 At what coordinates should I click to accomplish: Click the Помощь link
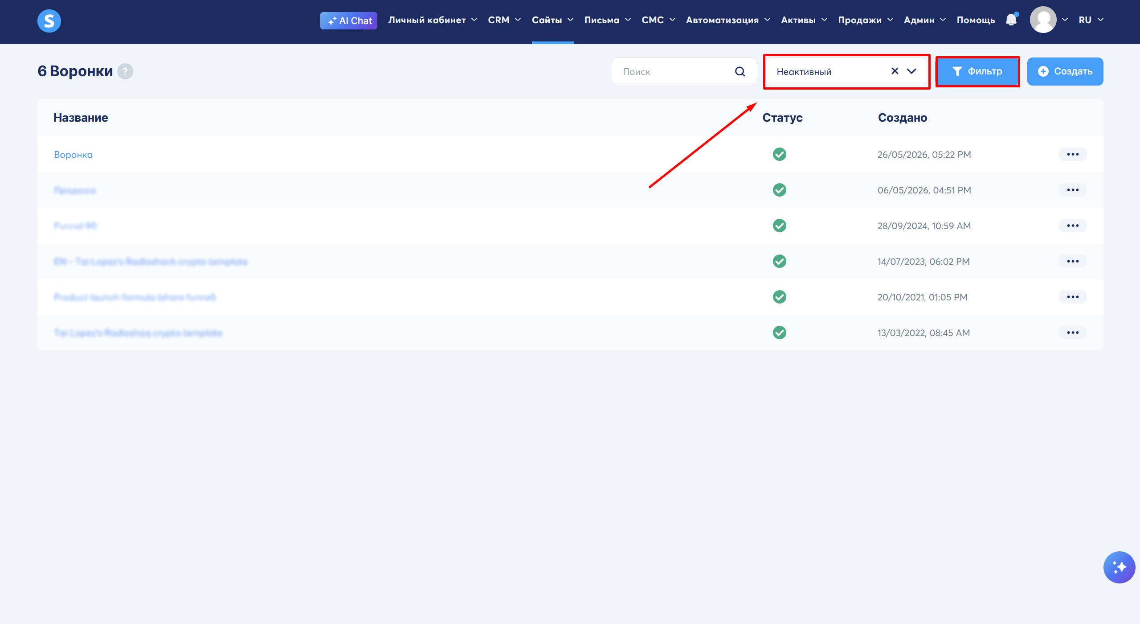click(x=976, y=20)
